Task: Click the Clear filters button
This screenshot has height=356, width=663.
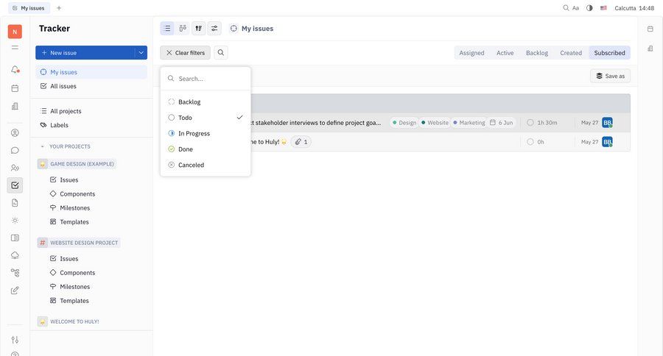Action: [x=185, y=53]
